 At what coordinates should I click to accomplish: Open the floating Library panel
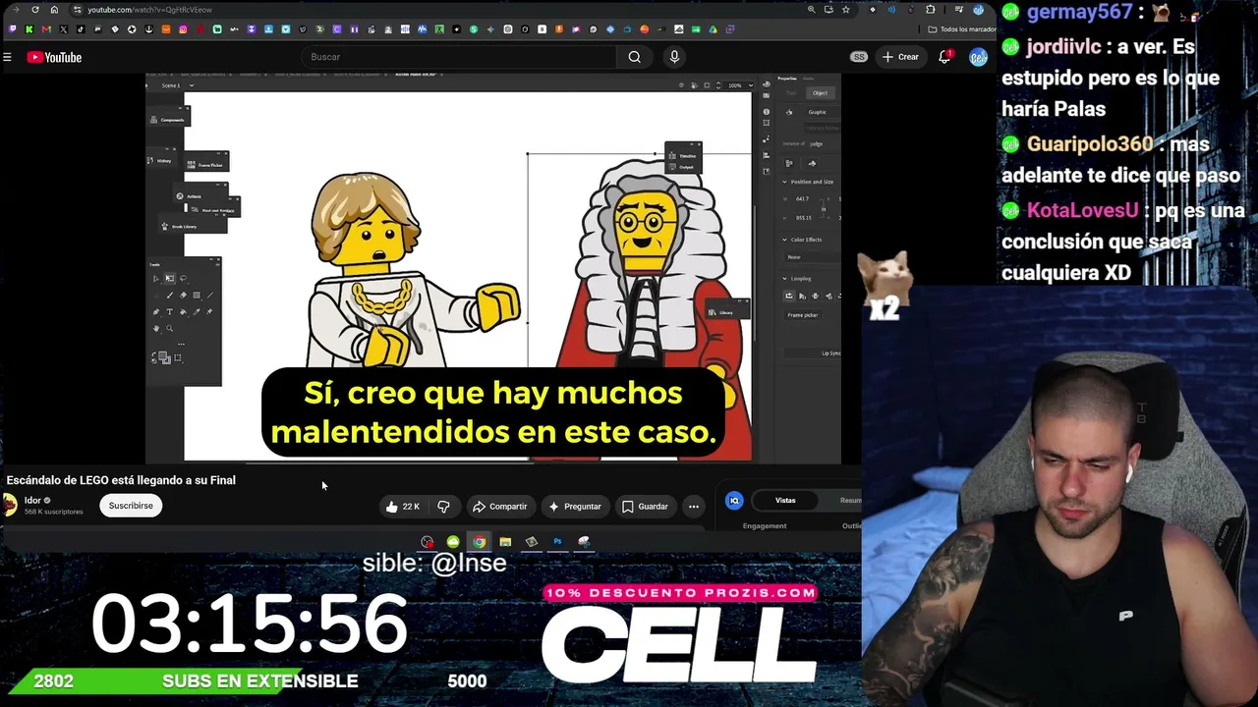[723, 313]
